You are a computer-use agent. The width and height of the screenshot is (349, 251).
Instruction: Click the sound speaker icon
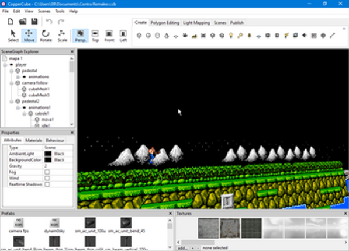pos(305,36)
